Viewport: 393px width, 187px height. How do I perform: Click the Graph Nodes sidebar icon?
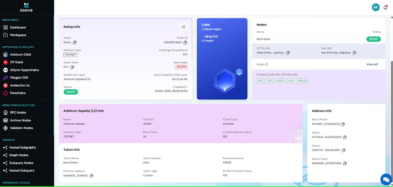tap(5, 155)
